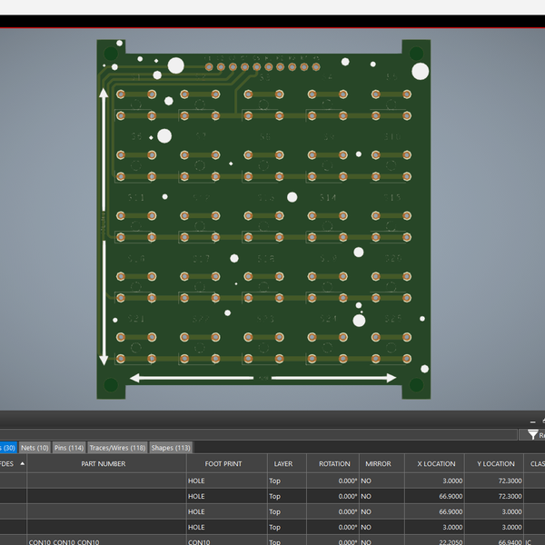Click the LAYER column header
545x545 pixels.
282,463
